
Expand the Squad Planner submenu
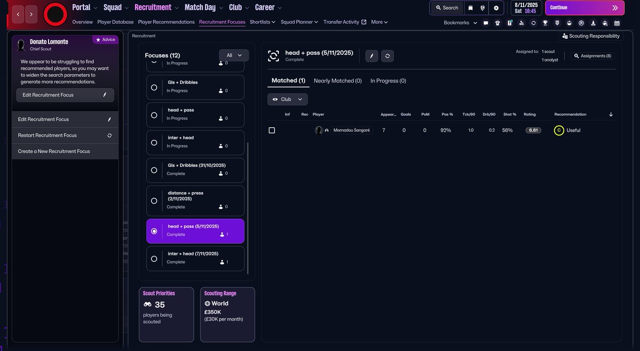(x=299, y=22)
